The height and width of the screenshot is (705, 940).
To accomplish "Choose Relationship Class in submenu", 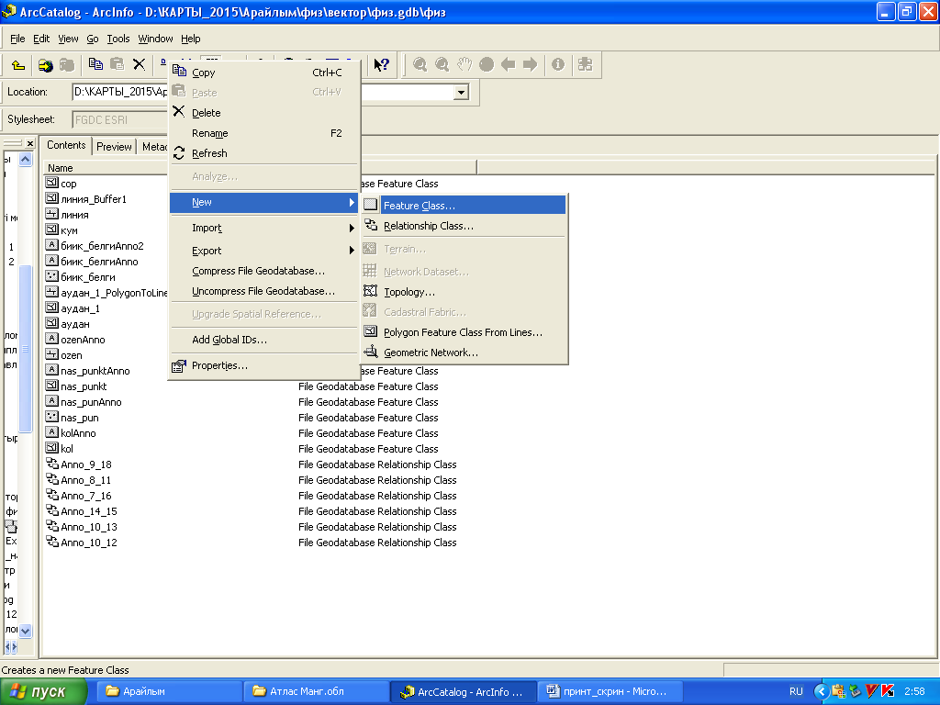I will coord(464,226).
